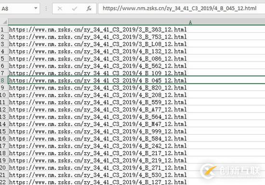Screen dimensions: 265x185
Task: Select cell with URL 4_B_217_12.html
Action: 136,153
